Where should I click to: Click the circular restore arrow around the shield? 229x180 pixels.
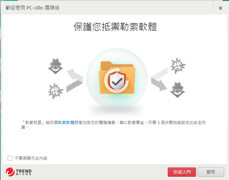coord(116,80)
